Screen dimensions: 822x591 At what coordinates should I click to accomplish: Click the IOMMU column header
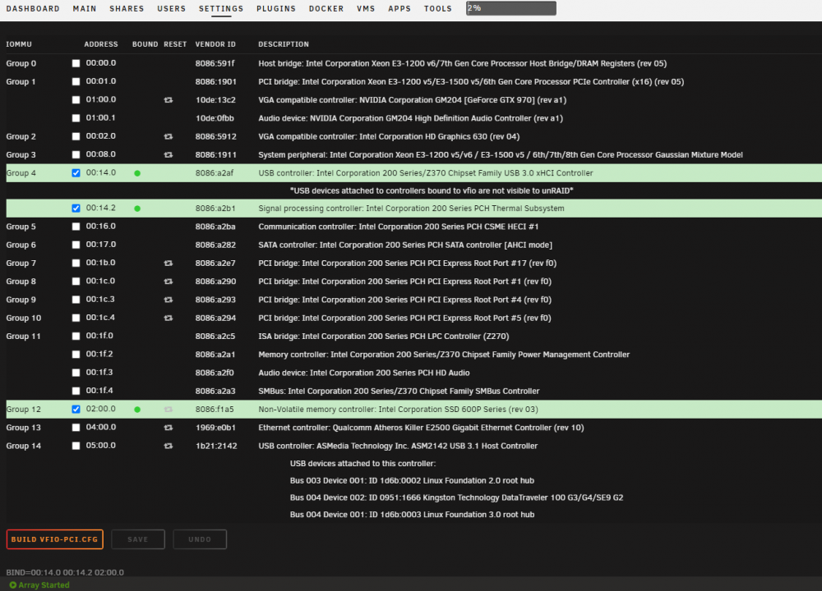point(19,44)
